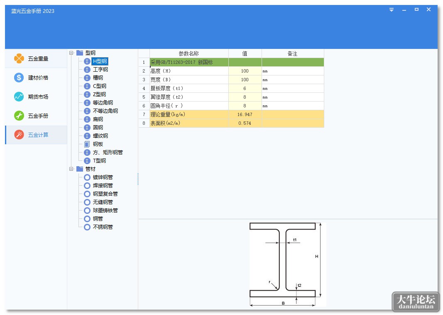
Task: Click the plate icon beside 钢板
Action: point(87,144)
